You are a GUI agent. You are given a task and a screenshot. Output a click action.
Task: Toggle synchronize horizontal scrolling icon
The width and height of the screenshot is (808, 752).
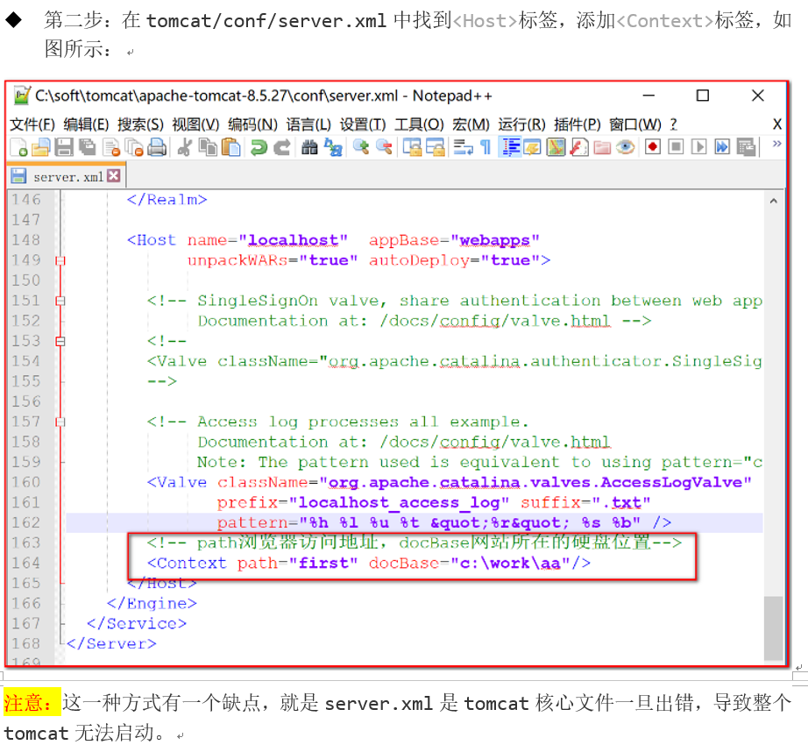(x=435, y=147)
